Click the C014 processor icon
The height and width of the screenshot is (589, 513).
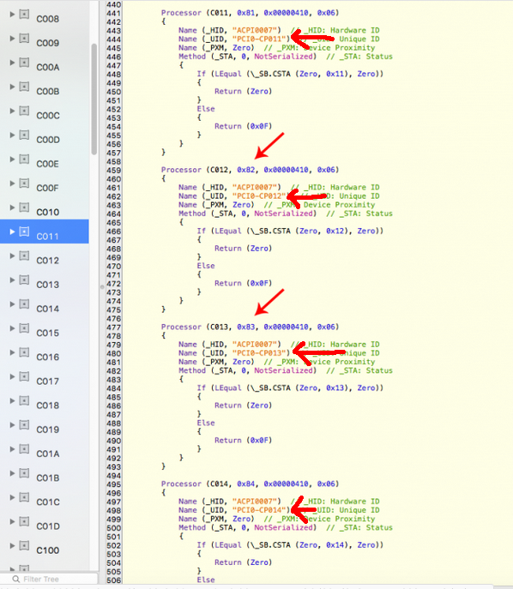pyautogui.click(x=24, y=304)
